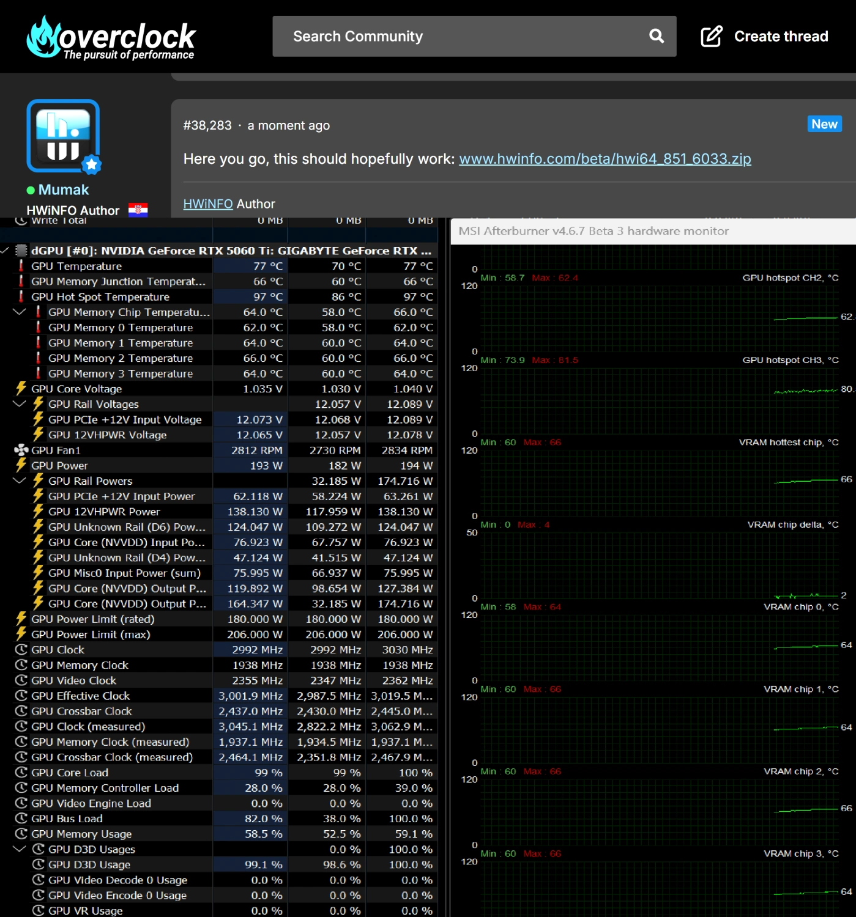Click the clock icon beside GPU Clock
This screenshot has width=856, height=917.
[21, 650]
